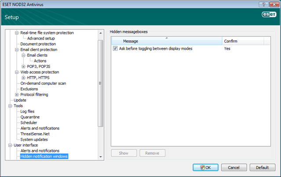Click the ESET logo in the header
The height and width of the screenshot is (177, 281).
[x=269, y=14]
